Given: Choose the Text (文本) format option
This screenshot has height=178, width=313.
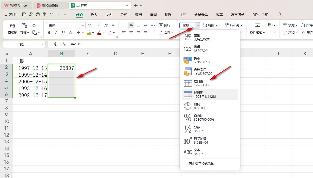Looking at the screenshot, I should tap(210, 152).
